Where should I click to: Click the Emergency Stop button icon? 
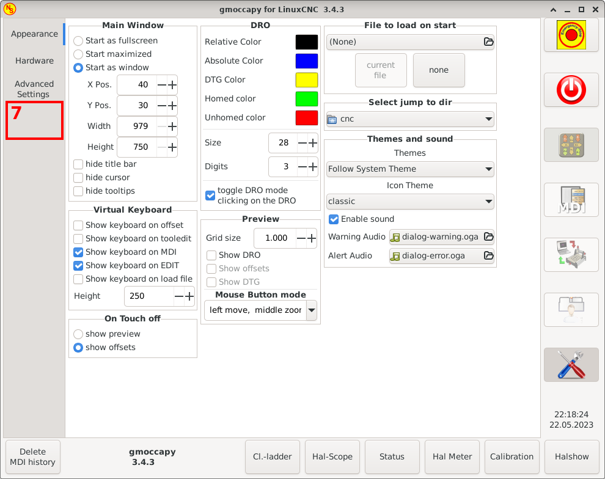[571, 35]
